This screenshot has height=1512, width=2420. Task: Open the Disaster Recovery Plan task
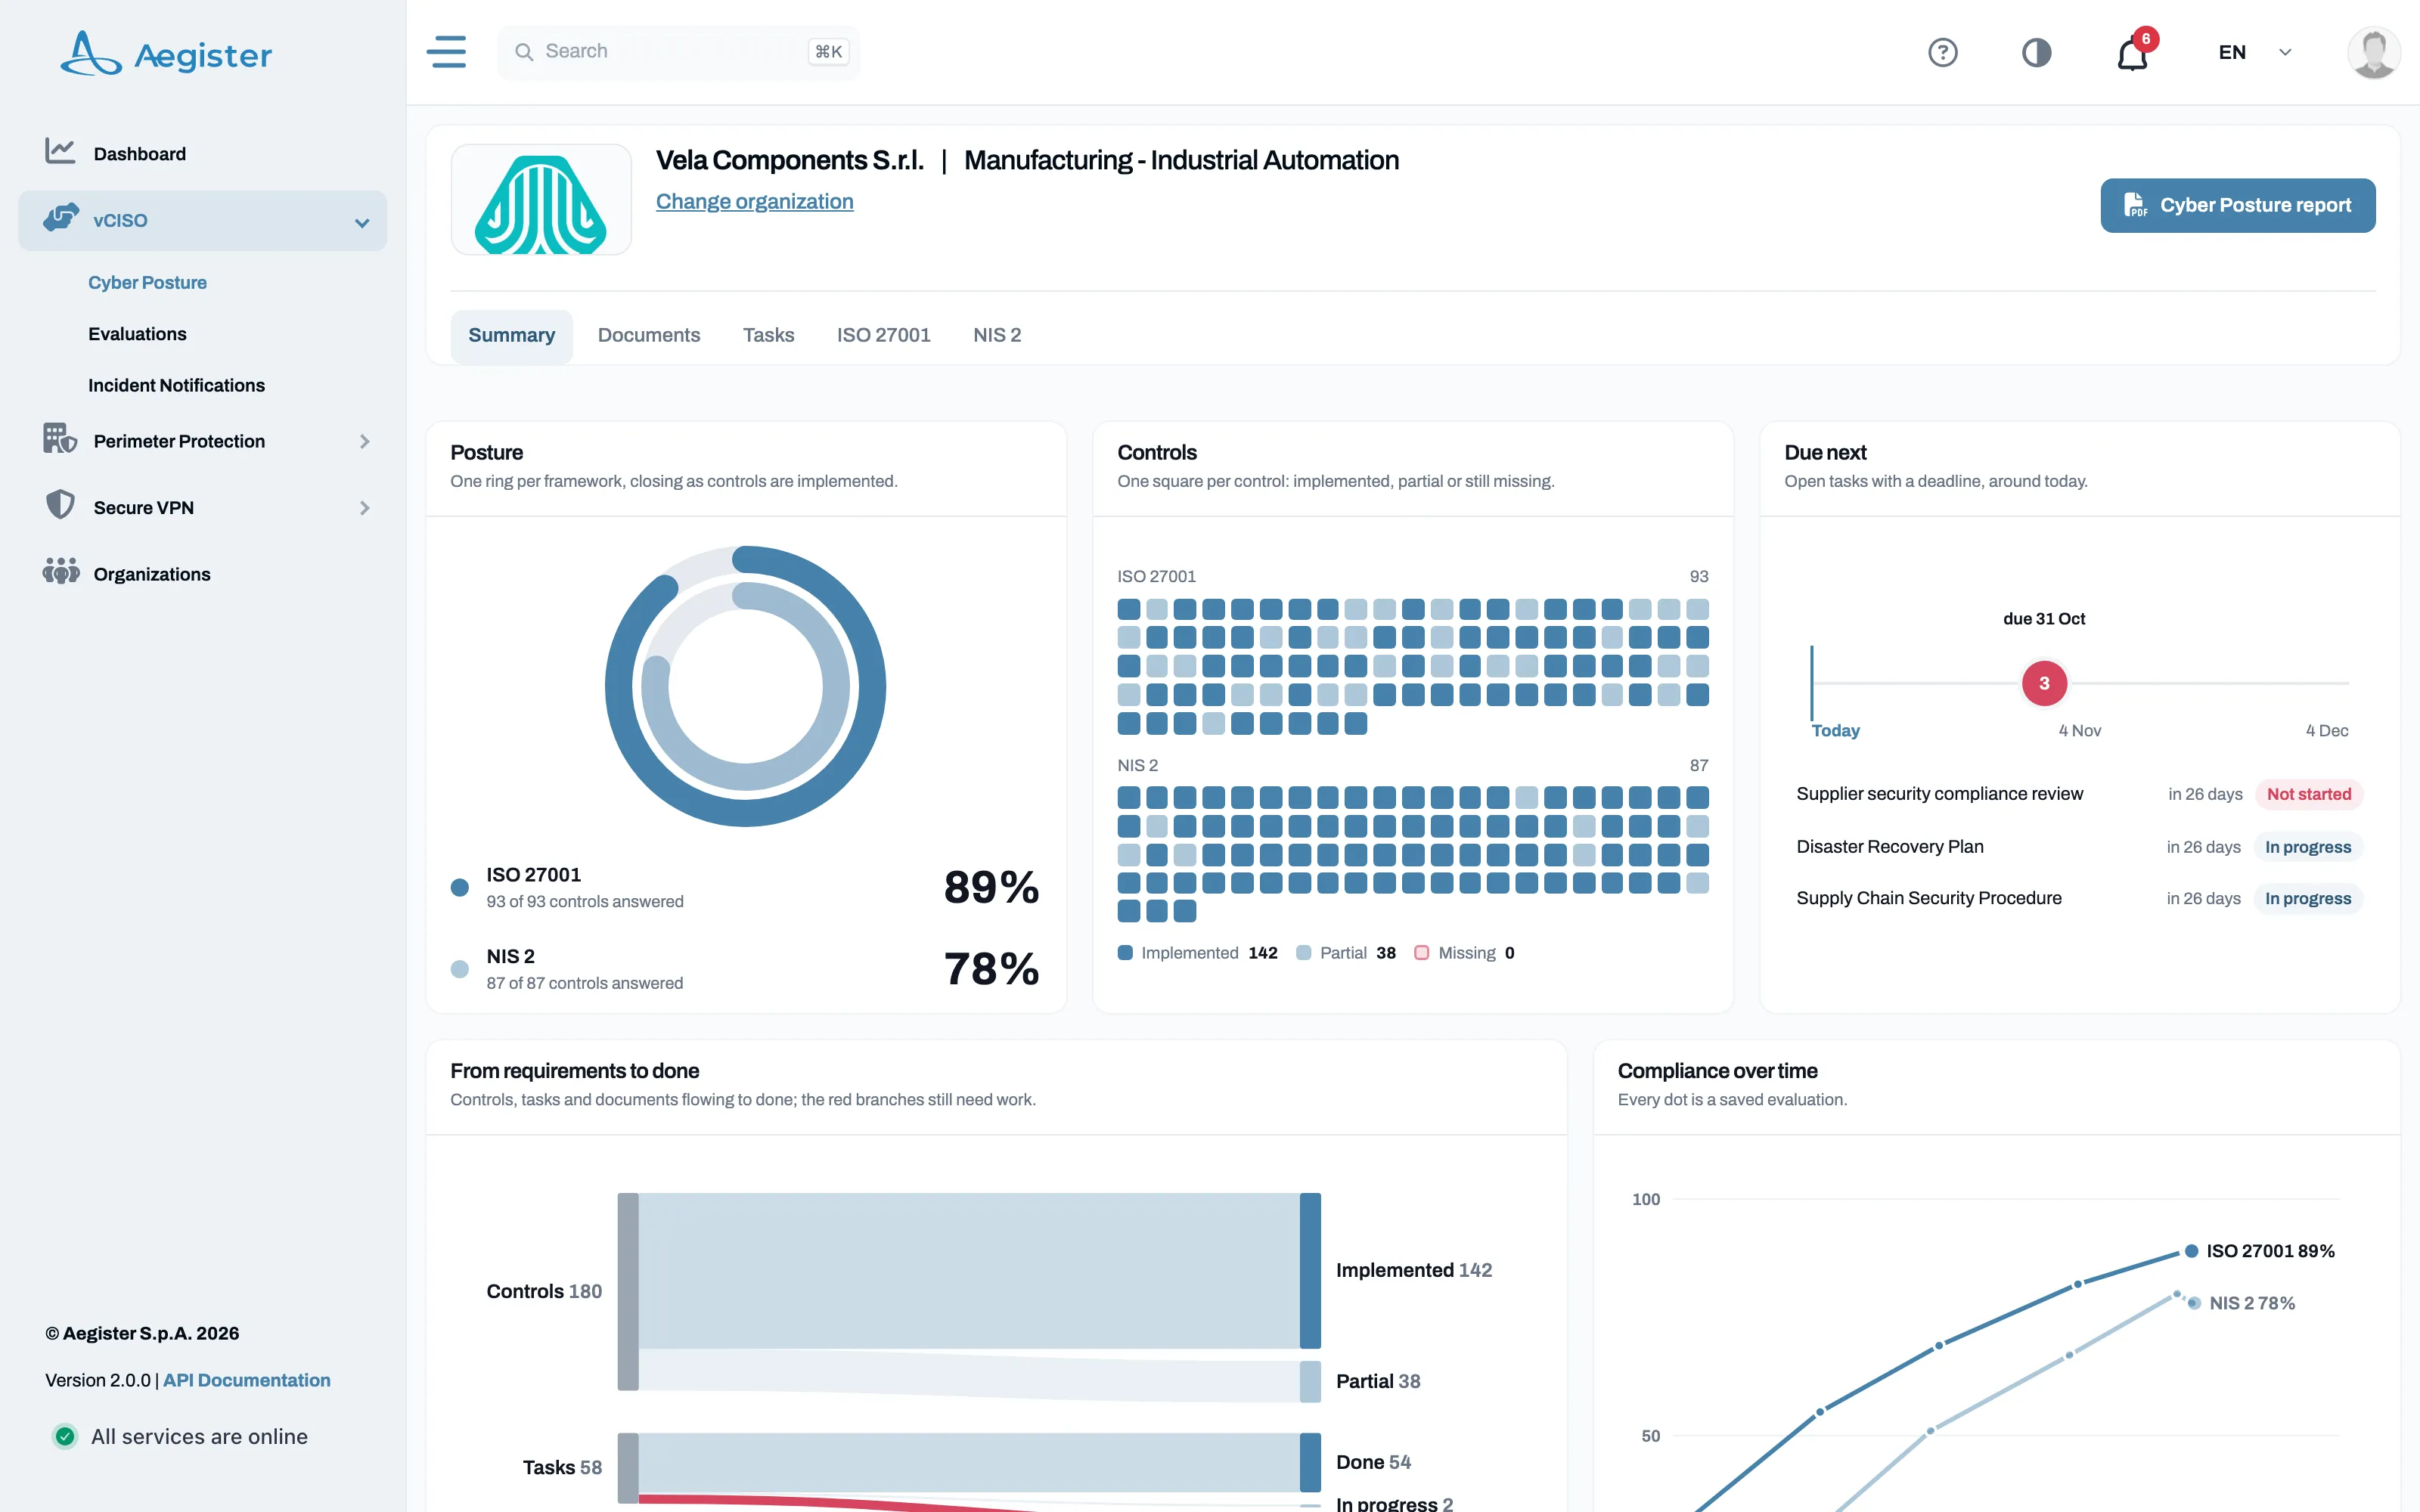(1890, 847)
